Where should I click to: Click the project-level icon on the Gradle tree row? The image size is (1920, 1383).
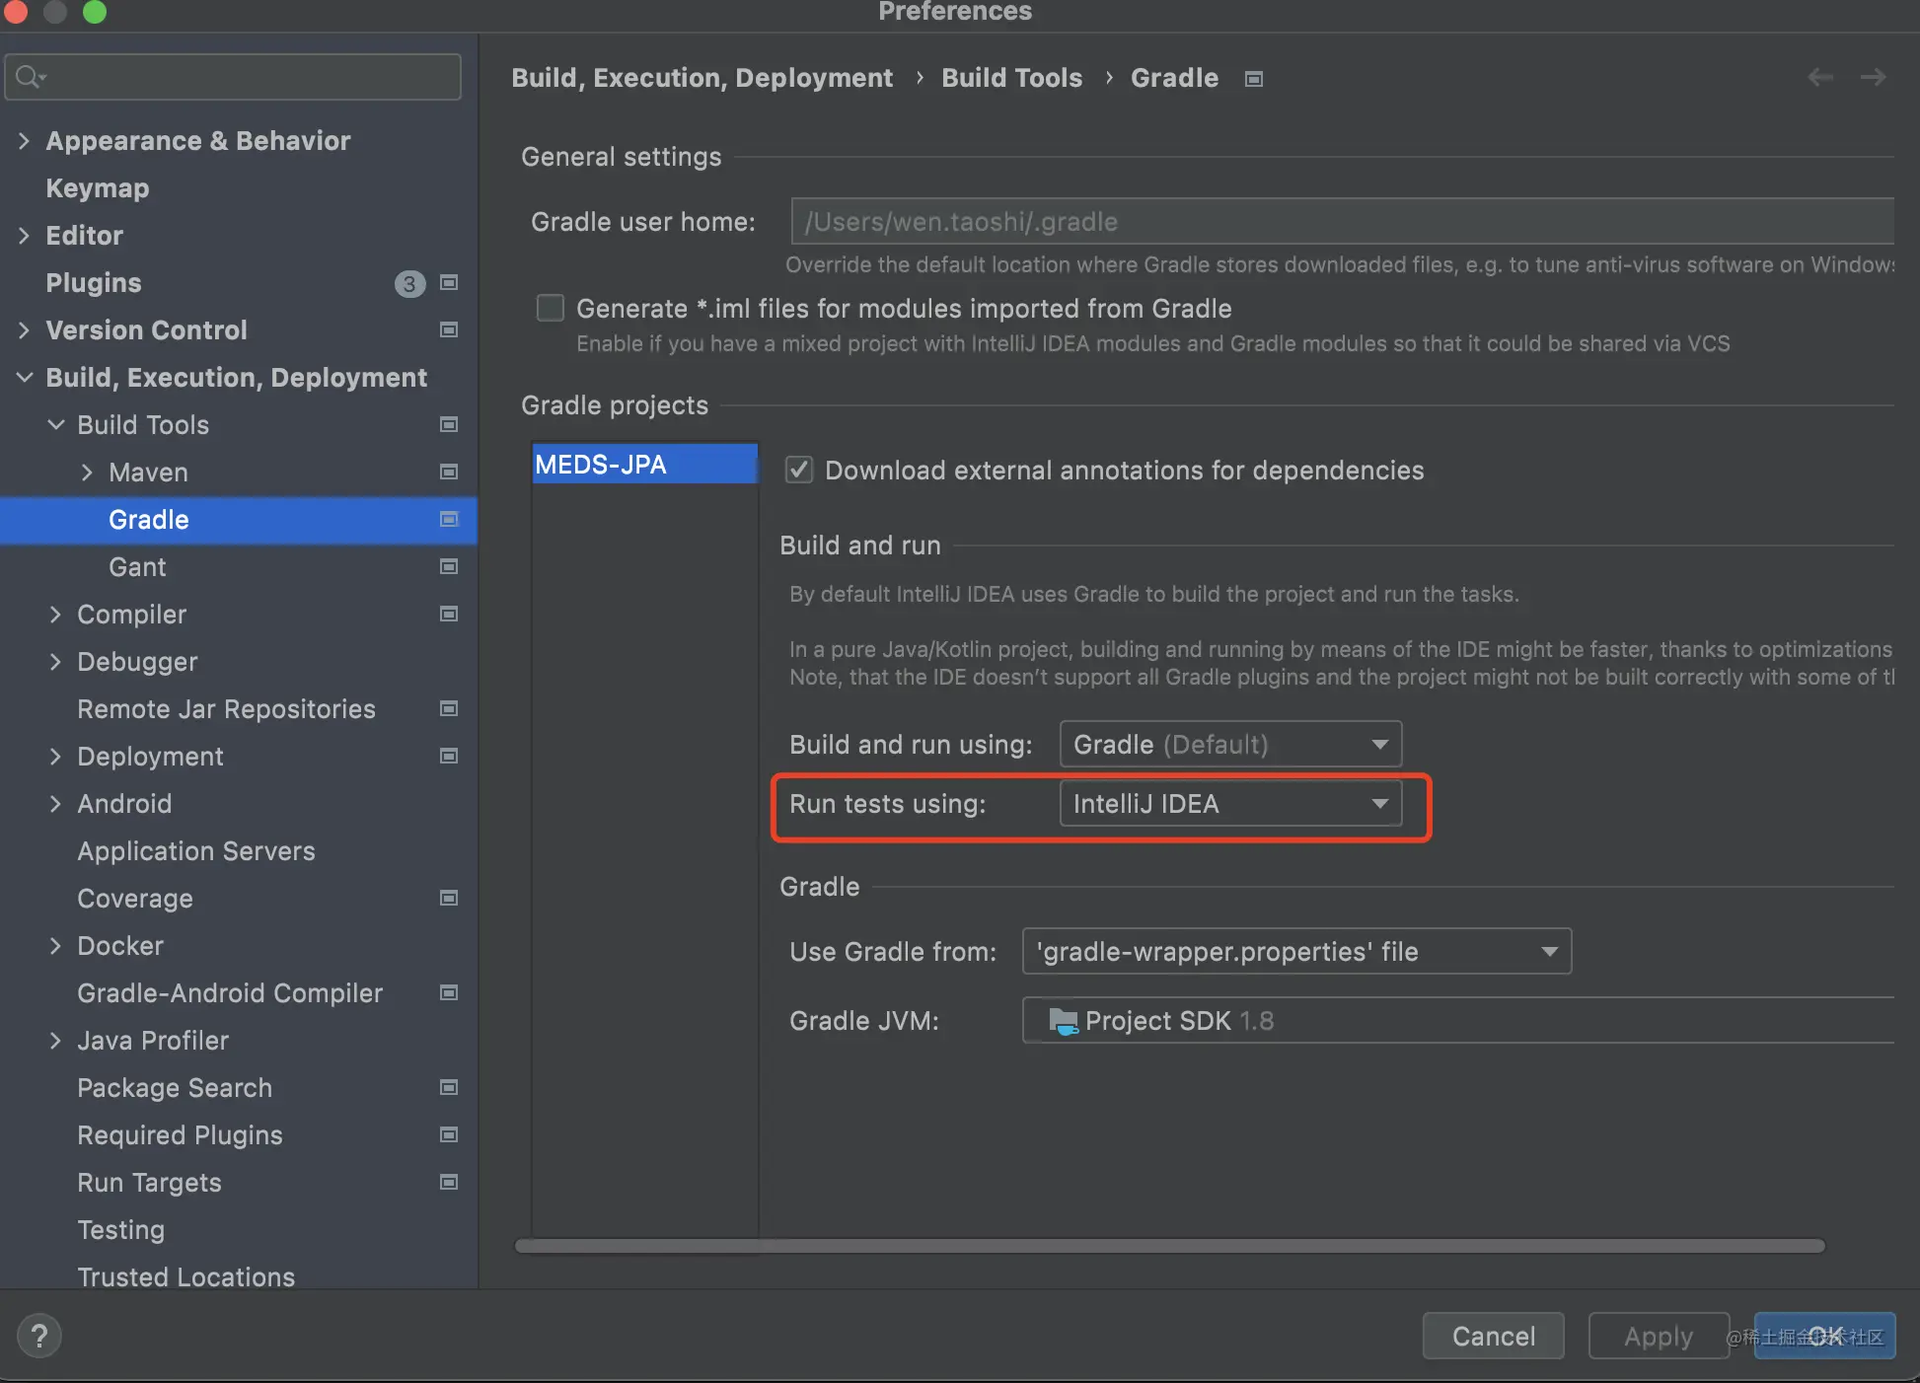click(449, 520)
